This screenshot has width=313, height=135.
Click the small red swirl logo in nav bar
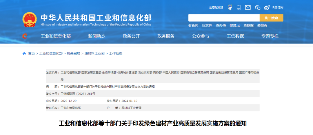pyautogui.click(x=25, y=36)
